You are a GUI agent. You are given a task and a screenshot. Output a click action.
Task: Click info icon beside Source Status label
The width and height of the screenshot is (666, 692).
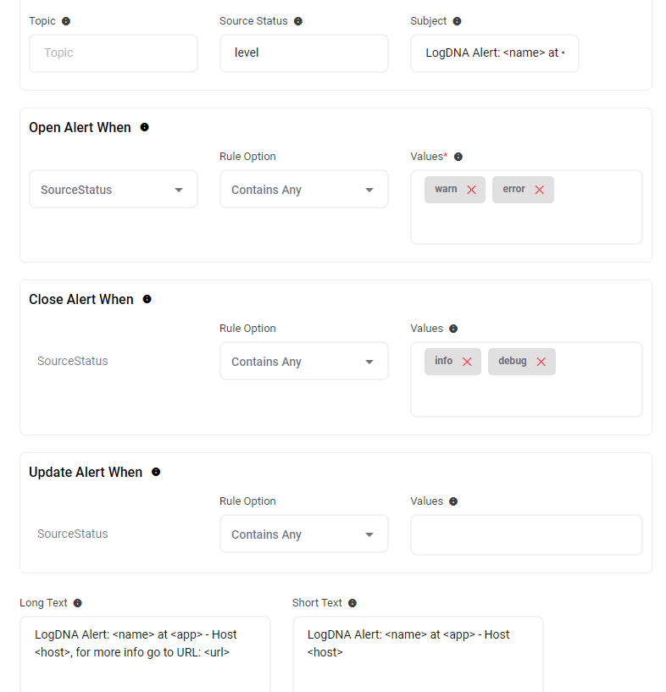pos(298,21)
